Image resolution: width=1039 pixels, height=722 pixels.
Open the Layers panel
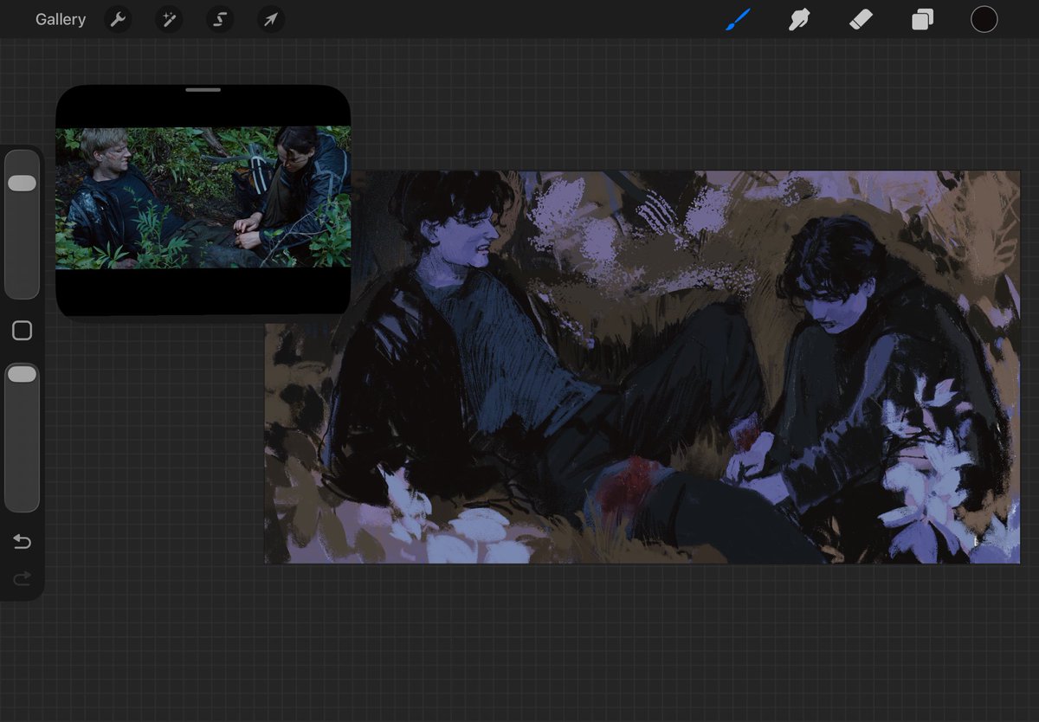[x=922, y=19]
